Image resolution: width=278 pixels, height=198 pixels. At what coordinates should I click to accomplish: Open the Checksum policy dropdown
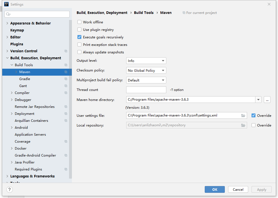[x=146, y=71]
